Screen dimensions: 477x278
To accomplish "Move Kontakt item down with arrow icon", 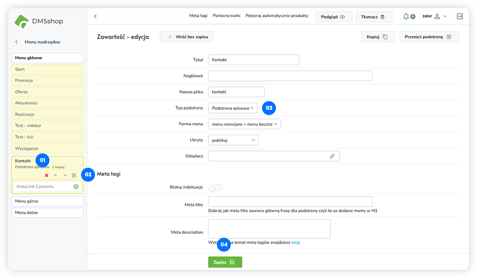I will (x=65, y=175).
